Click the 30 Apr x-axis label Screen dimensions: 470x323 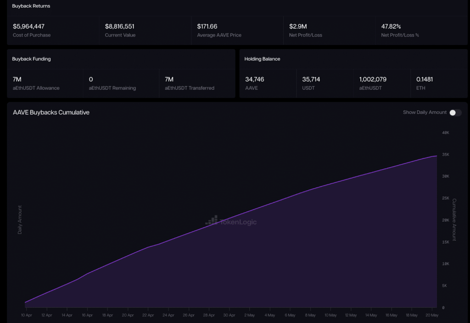click(x=229, y=315)
